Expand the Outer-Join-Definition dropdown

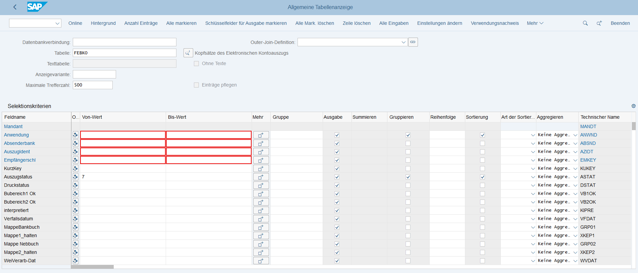403,42
